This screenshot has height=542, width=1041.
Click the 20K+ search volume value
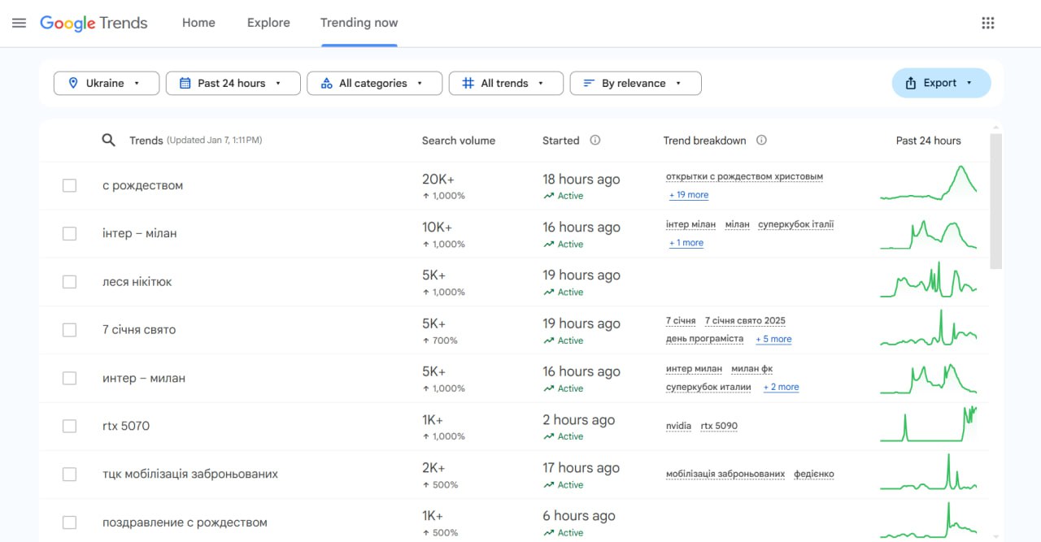(x=438, y=180)
